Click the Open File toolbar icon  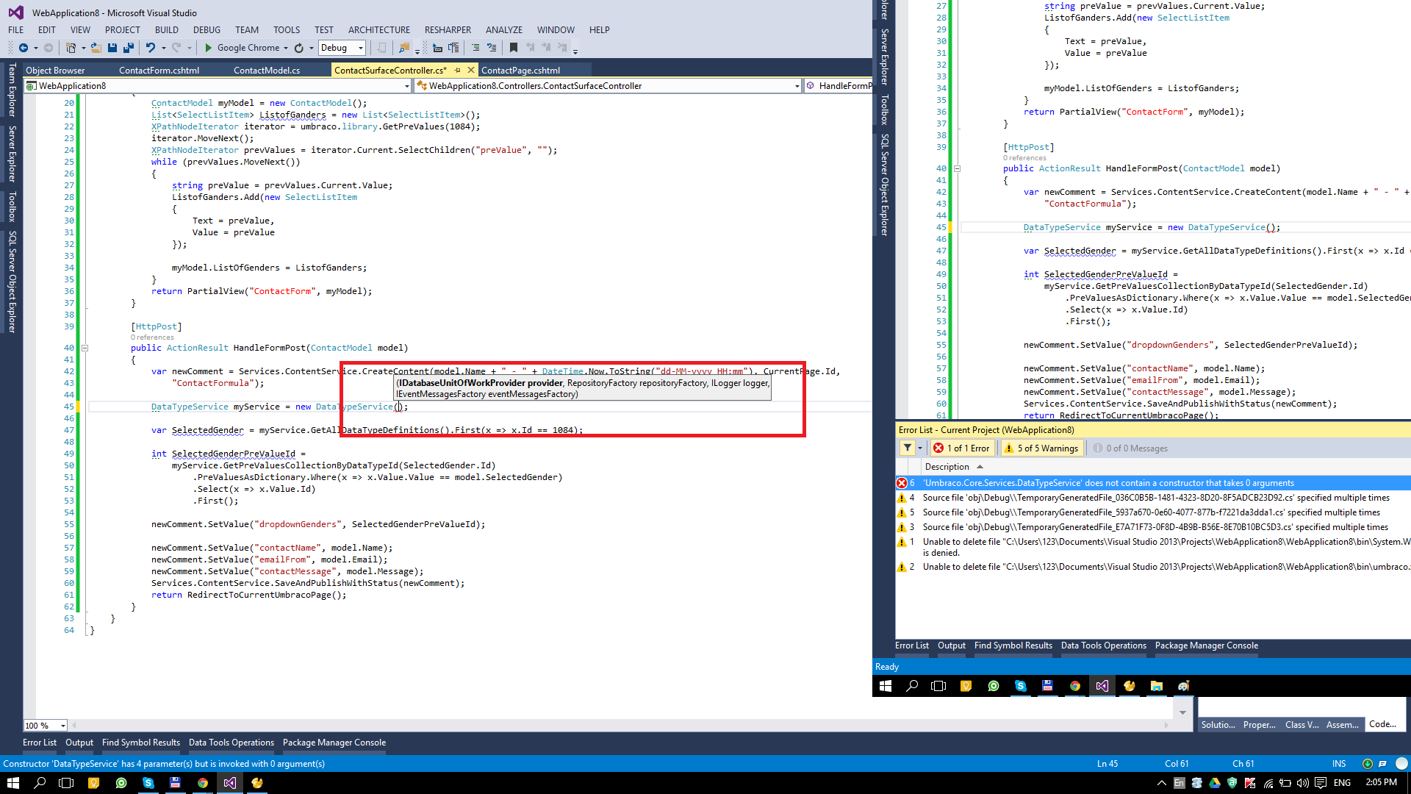pos(96,48)
